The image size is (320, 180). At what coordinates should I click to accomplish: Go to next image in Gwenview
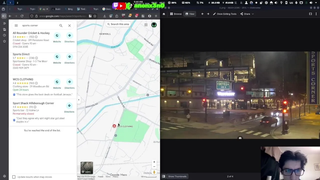click(208, 14)
